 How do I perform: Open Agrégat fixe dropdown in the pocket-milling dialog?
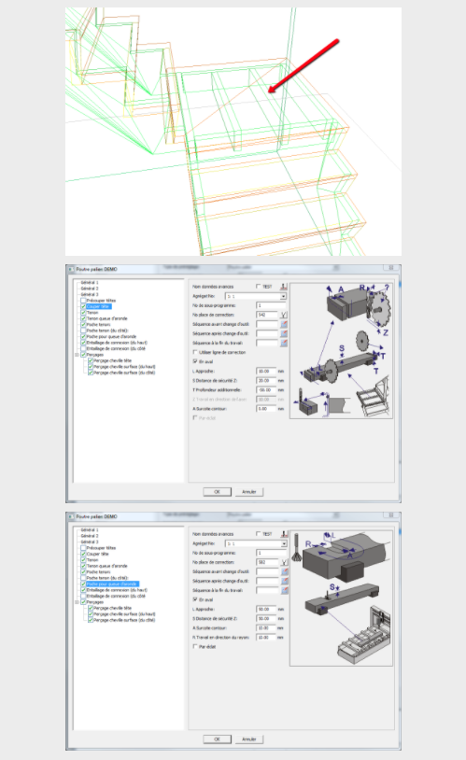[256, 543]
